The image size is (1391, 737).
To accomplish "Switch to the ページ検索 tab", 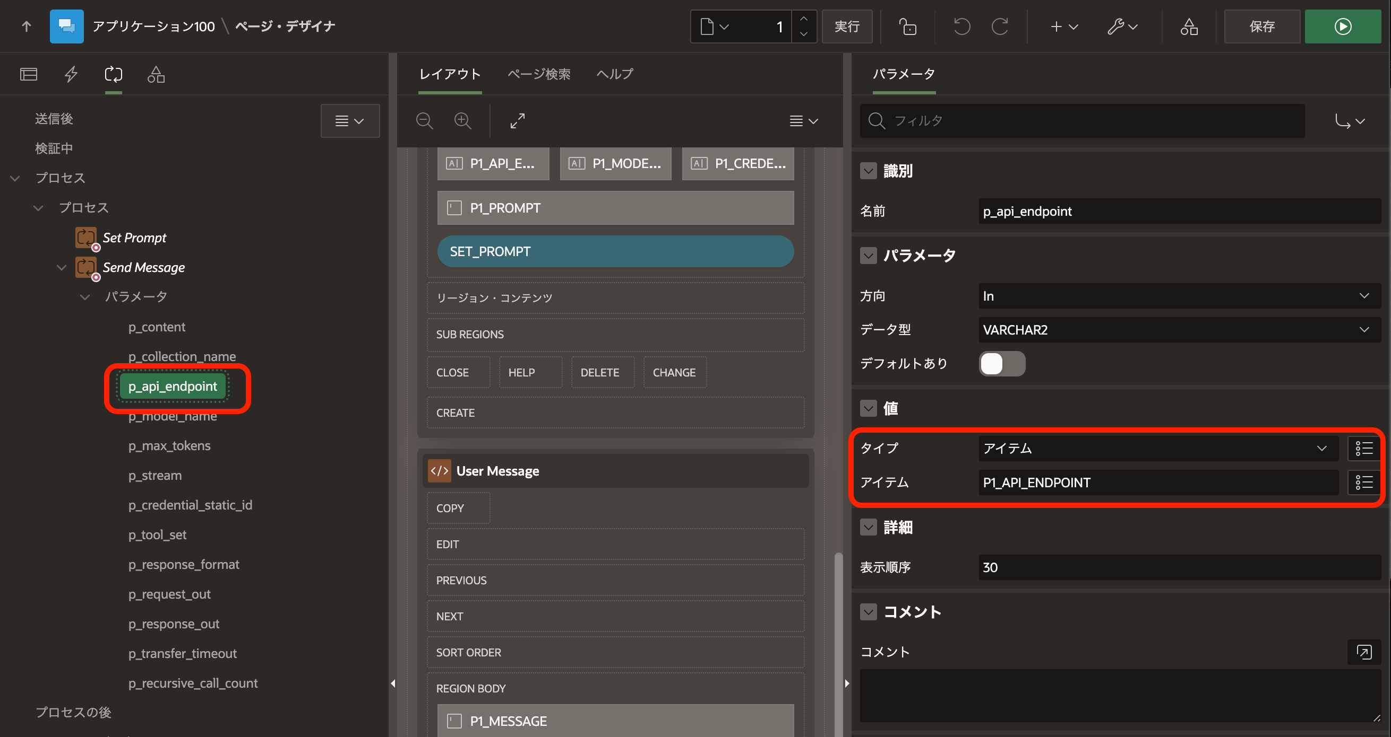I will pyautogui.click(x=538, y=74).
